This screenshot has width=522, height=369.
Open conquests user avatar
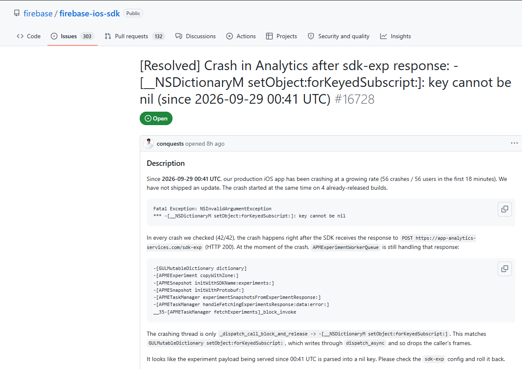149,144
